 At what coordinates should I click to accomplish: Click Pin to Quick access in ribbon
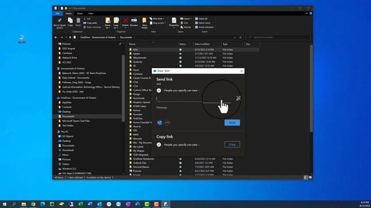coord(60,23)
